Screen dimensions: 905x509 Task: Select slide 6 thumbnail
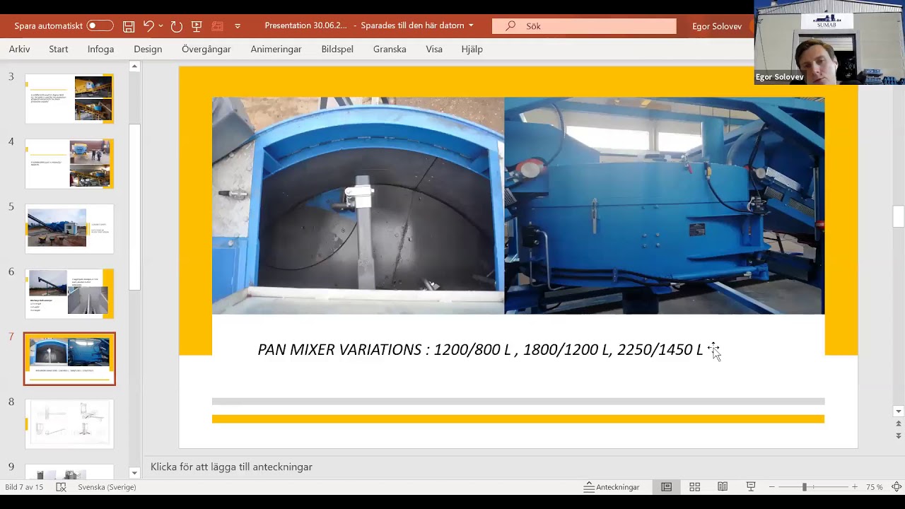coord(69,293)
